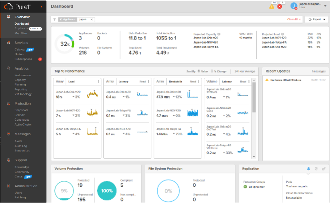This screenshot has width=330, height=203.
Task: Open Map View in sidebar
Action: point(21,33)
